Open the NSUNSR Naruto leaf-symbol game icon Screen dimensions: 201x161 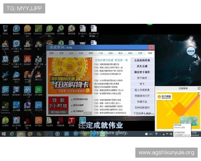(x=38, y=29)
